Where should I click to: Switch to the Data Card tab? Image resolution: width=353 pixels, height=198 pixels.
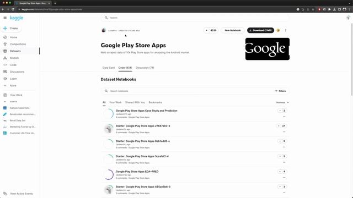pos(109,68)
